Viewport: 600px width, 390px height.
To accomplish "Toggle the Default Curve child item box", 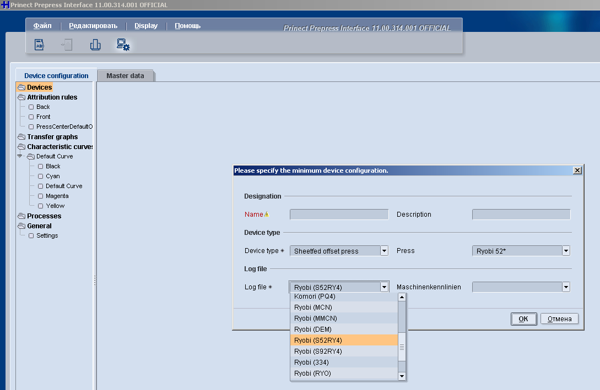I will click(41, 186).
